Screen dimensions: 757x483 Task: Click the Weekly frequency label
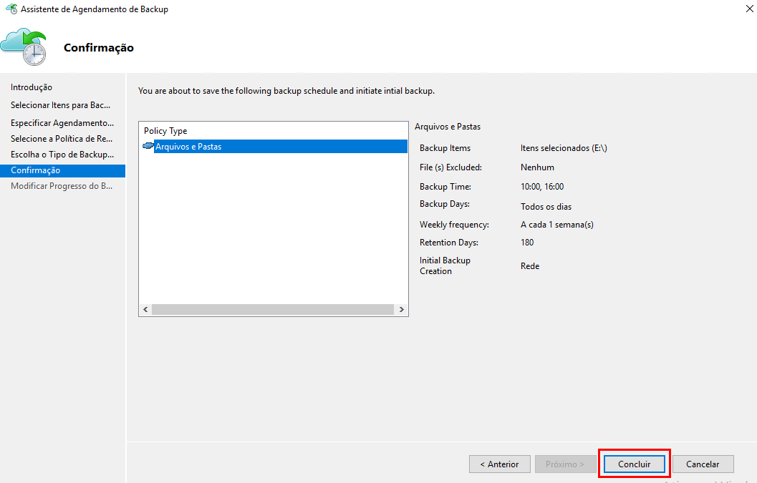(454, 225)
